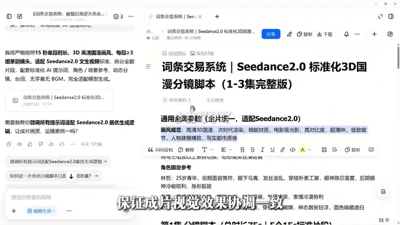This screenshot has height=225, width=400.
Task: Select suggestion 如何进一步优化分镜脚本
Action: coord(54,176)
